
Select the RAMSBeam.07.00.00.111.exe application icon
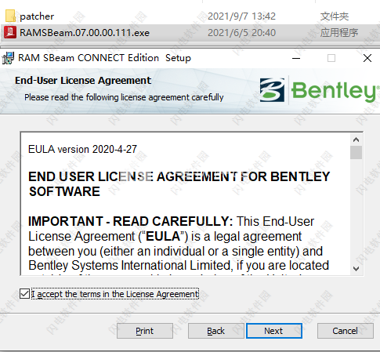click(x=10, y=32)
